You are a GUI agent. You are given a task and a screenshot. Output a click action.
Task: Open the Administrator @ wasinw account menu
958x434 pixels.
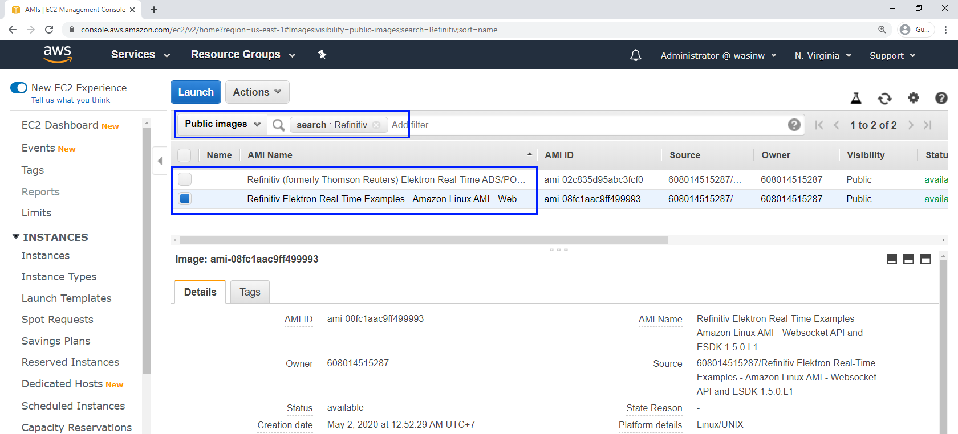click(x=718, y=55)
